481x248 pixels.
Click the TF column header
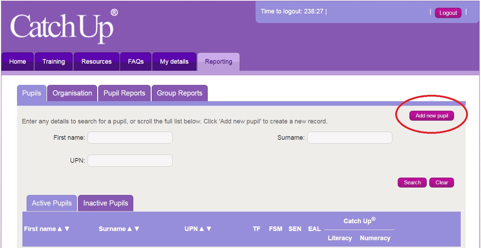coord(257,229)
